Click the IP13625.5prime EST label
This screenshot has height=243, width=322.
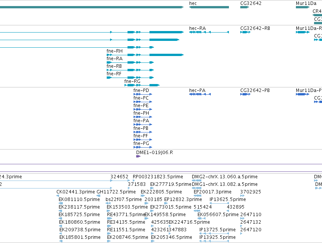[227, 199]
